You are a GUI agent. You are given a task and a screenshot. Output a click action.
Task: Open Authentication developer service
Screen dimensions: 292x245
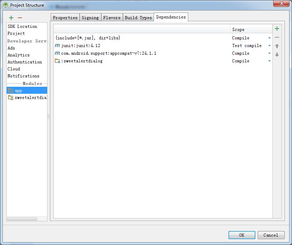point(24,62)
